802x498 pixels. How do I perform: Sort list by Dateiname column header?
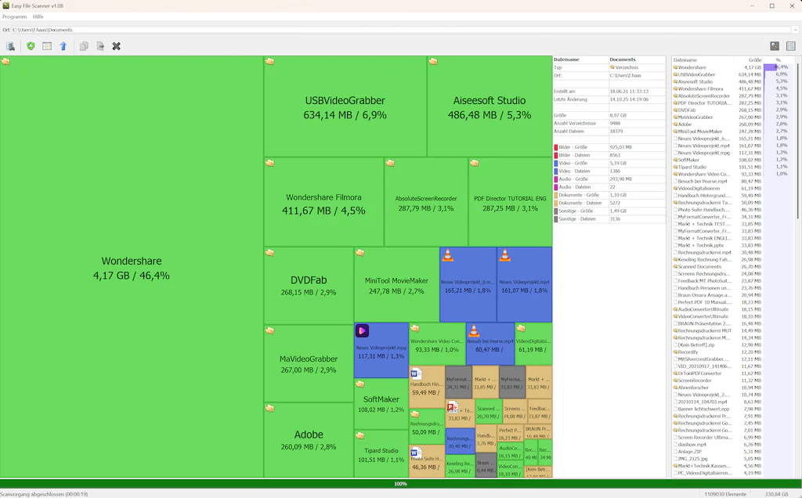click(685, 60)
